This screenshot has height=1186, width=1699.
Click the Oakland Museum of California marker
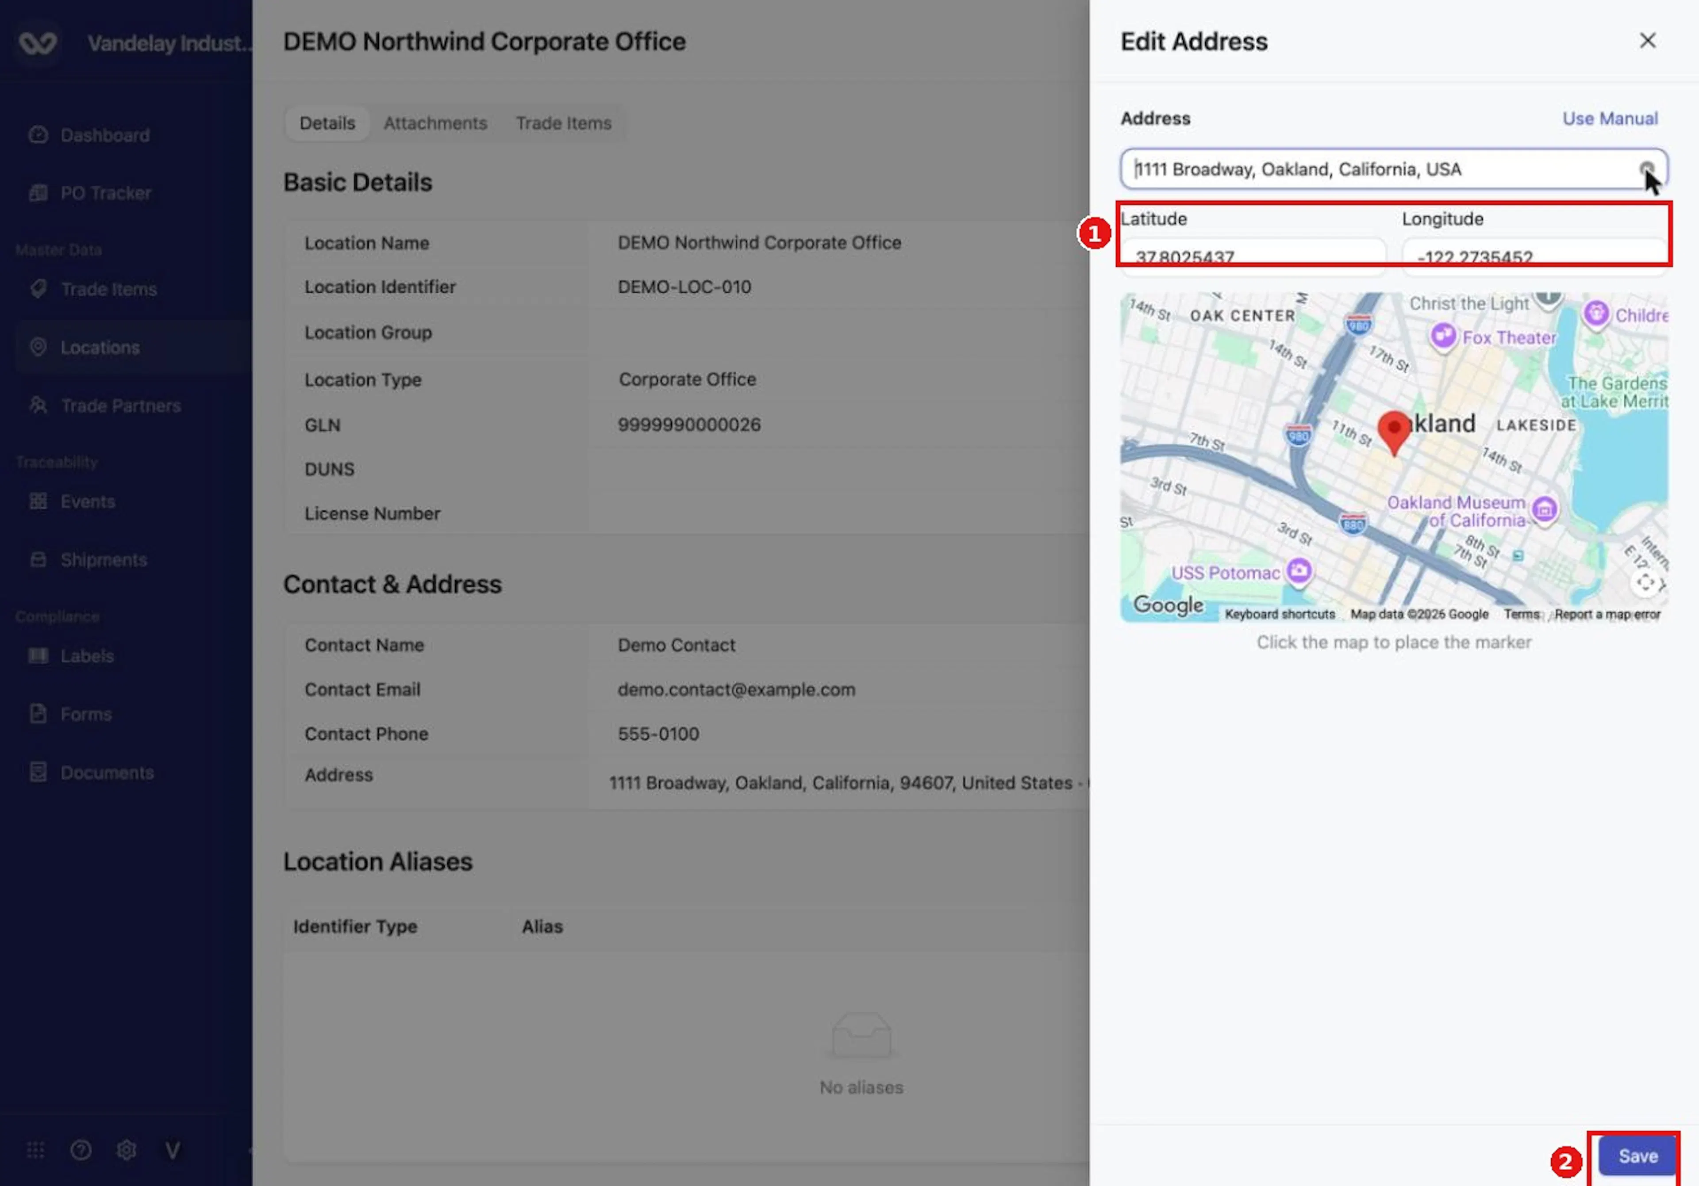pos(1544,509)
